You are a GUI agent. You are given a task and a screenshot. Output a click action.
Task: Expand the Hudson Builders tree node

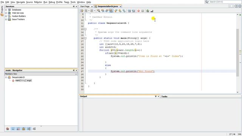coord(6,16)
